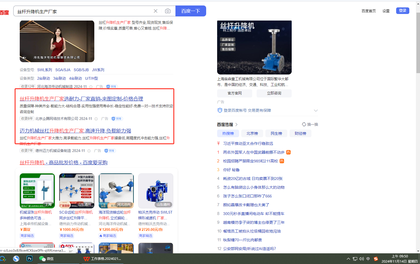Click the round icon after 北京企腾网络技术有限公司 2024-11
Image resolution: width=420 pixels, height=264 pixels.
(96, 119)
